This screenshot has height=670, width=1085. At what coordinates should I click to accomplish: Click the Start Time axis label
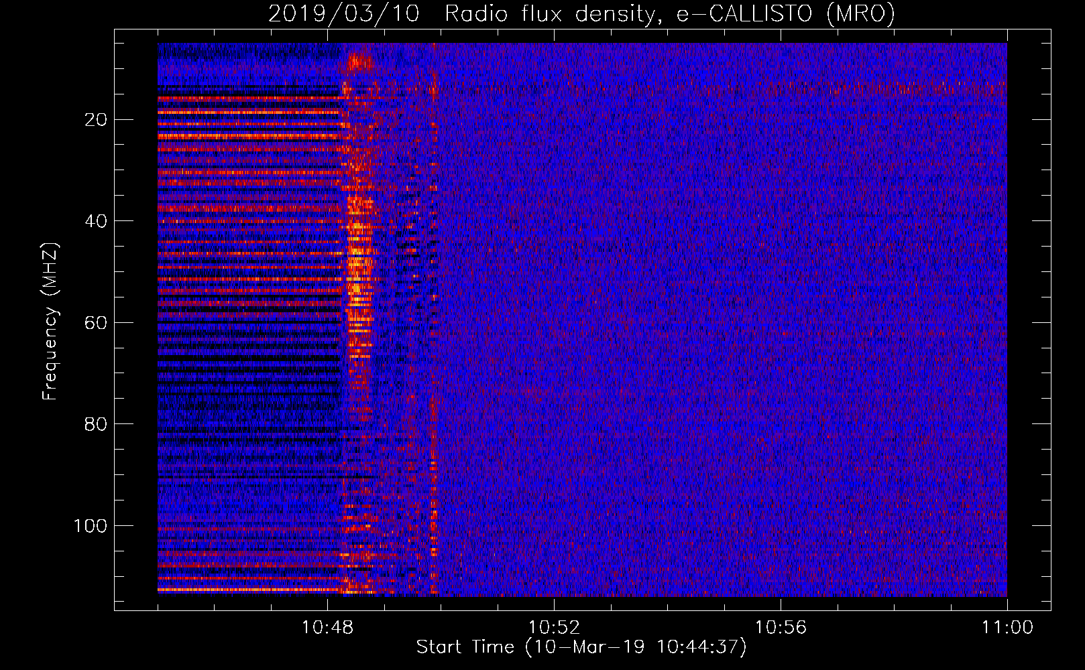coord(581,647)
